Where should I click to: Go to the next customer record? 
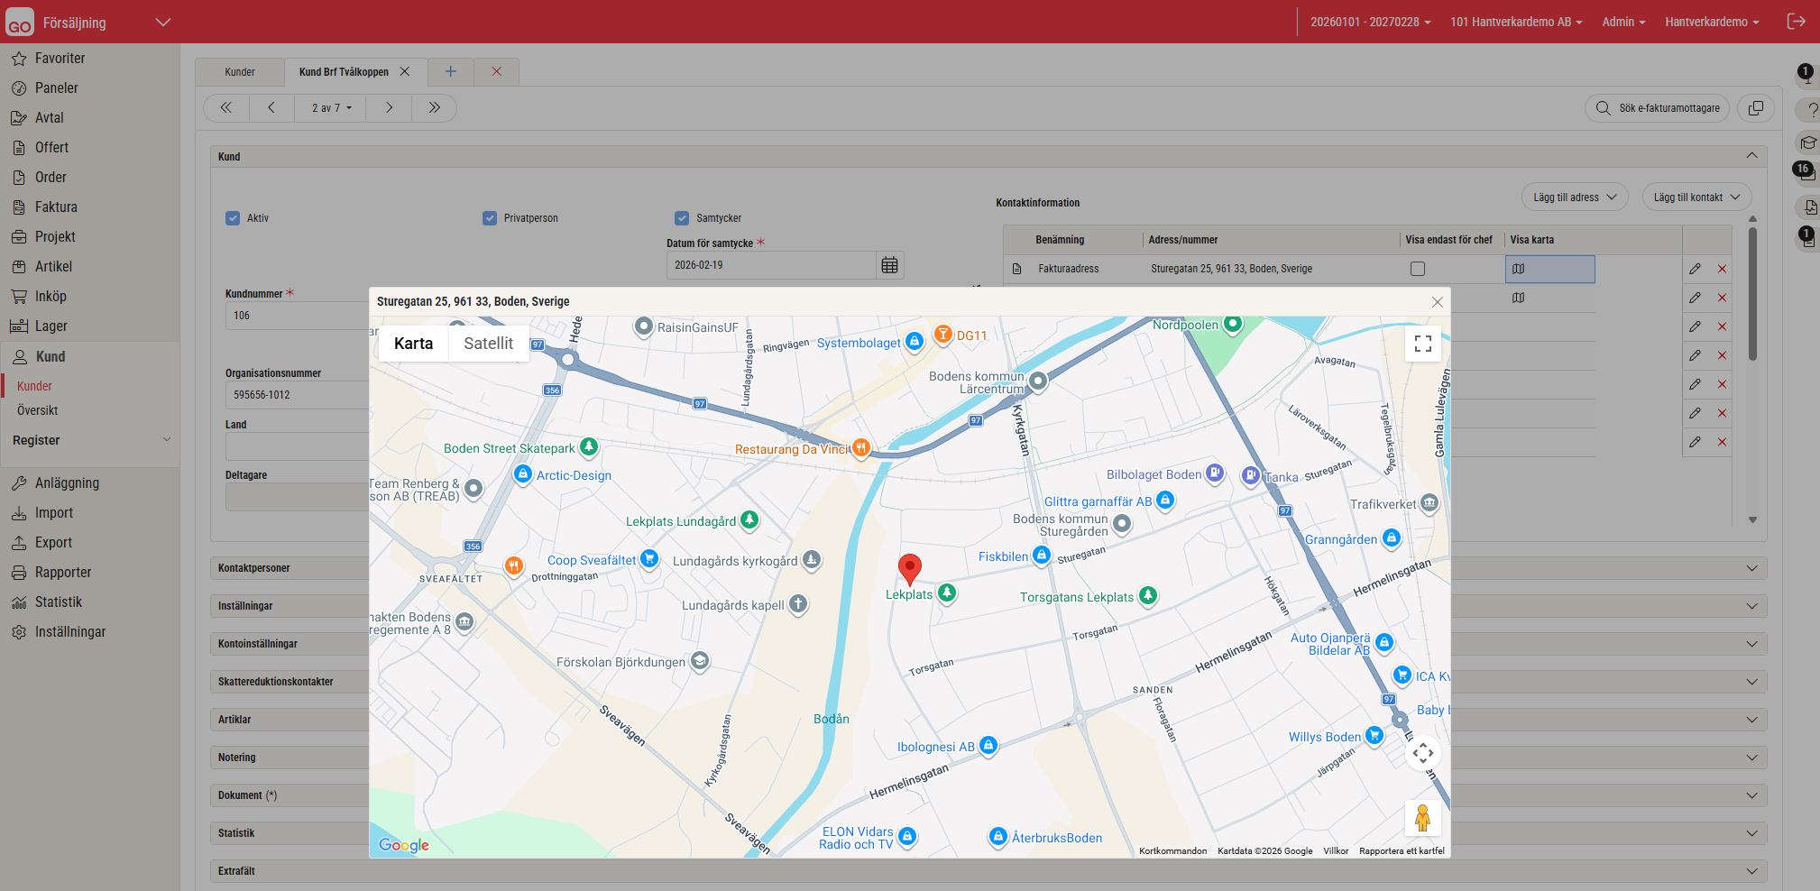389,108
